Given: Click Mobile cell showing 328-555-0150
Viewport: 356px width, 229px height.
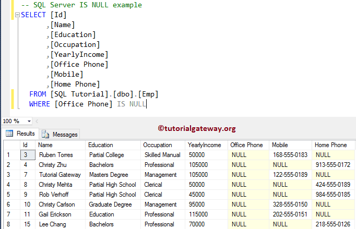Looking at the screenshot, I should pos(290,204).
